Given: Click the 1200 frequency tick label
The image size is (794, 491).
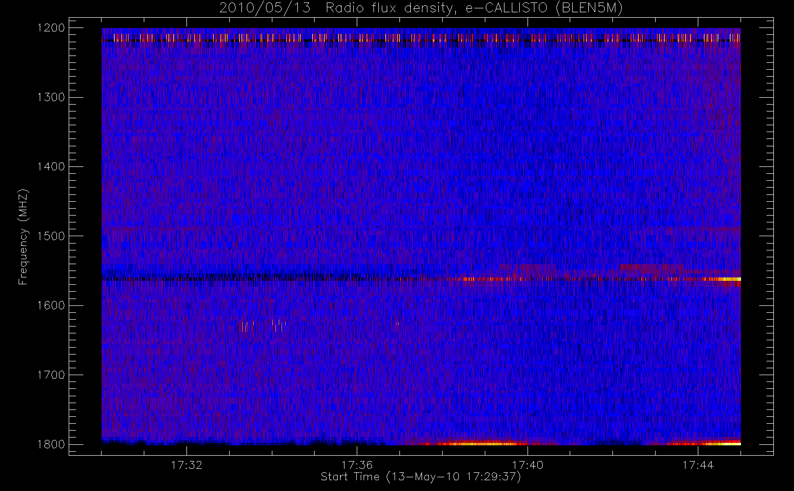Looking at the screenshot, I should click(51, 28).
